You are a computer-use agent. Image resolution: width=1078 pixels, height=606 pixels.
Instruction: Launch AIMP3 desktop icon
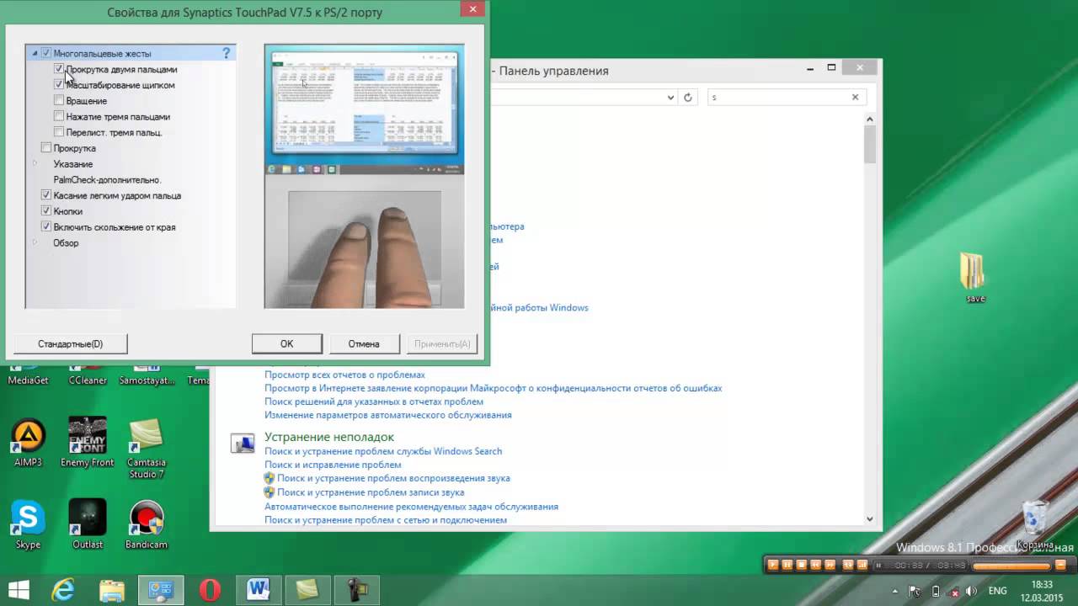pyautogui.click(x=28, y=436)
